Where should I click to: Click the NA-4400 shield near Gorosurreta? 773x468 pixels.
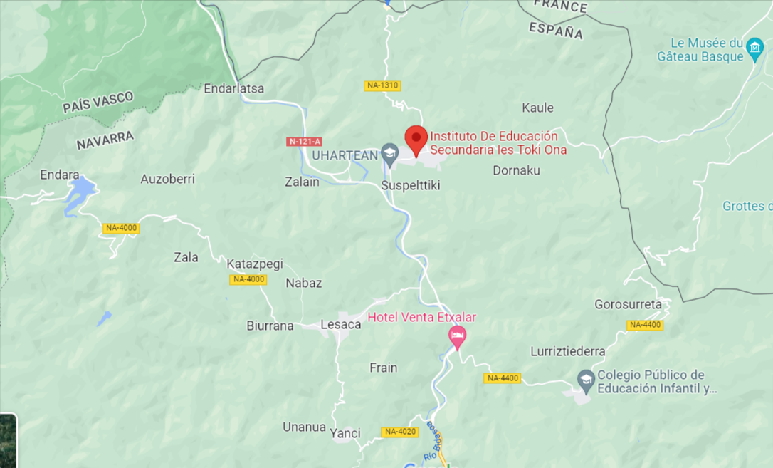[x=645, y=325]
